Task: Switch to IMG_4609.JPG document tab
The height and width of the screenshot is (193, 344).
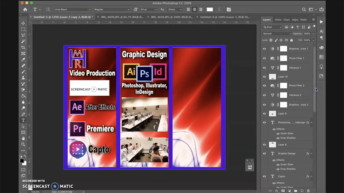Action: [x=122, y=17]
